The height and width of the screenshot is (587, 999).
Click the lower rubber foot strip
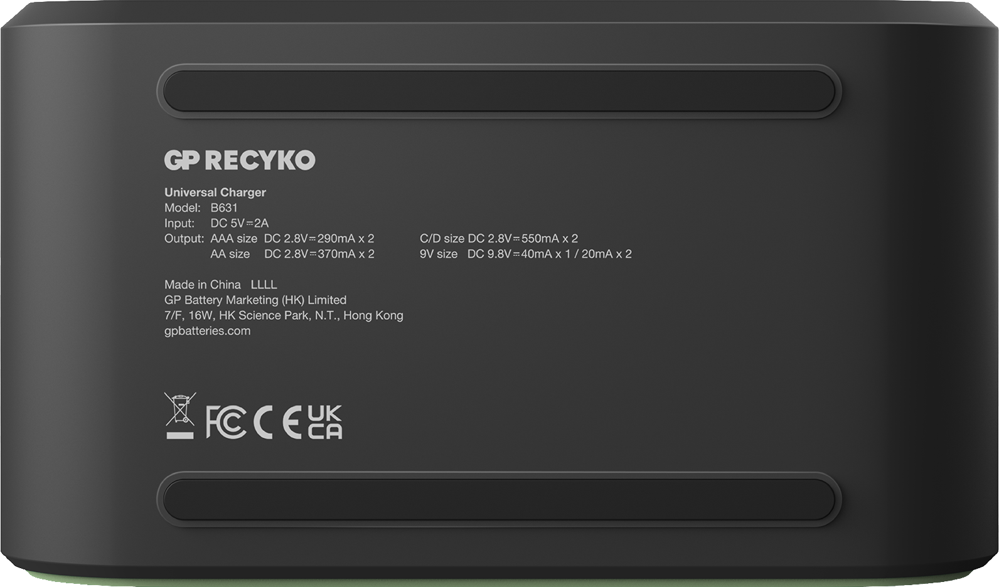coord(499,500)
